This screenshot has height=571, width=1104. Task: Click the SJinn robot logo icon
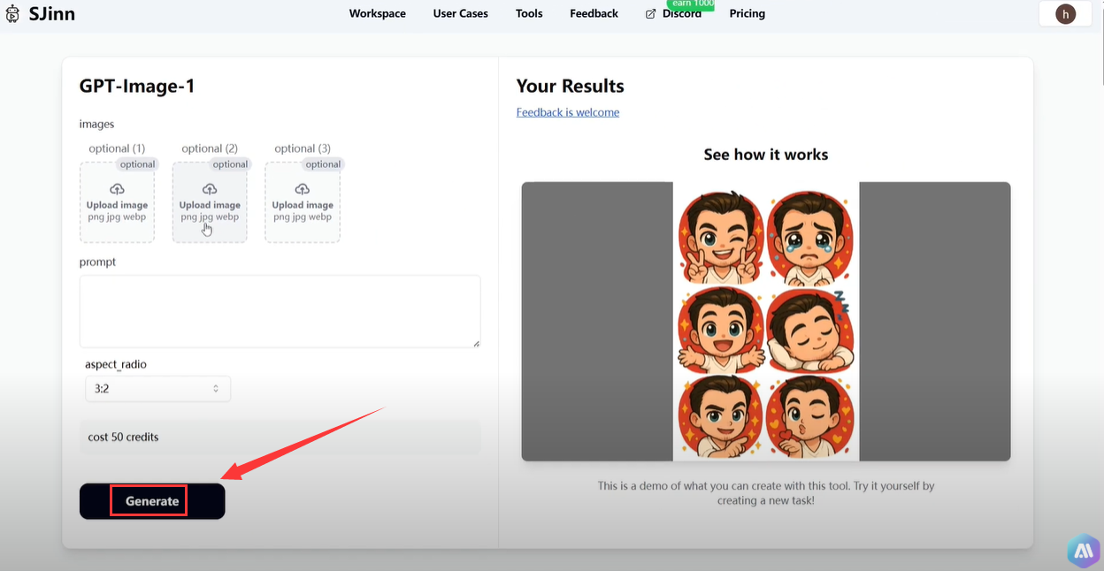pos(12,15)
